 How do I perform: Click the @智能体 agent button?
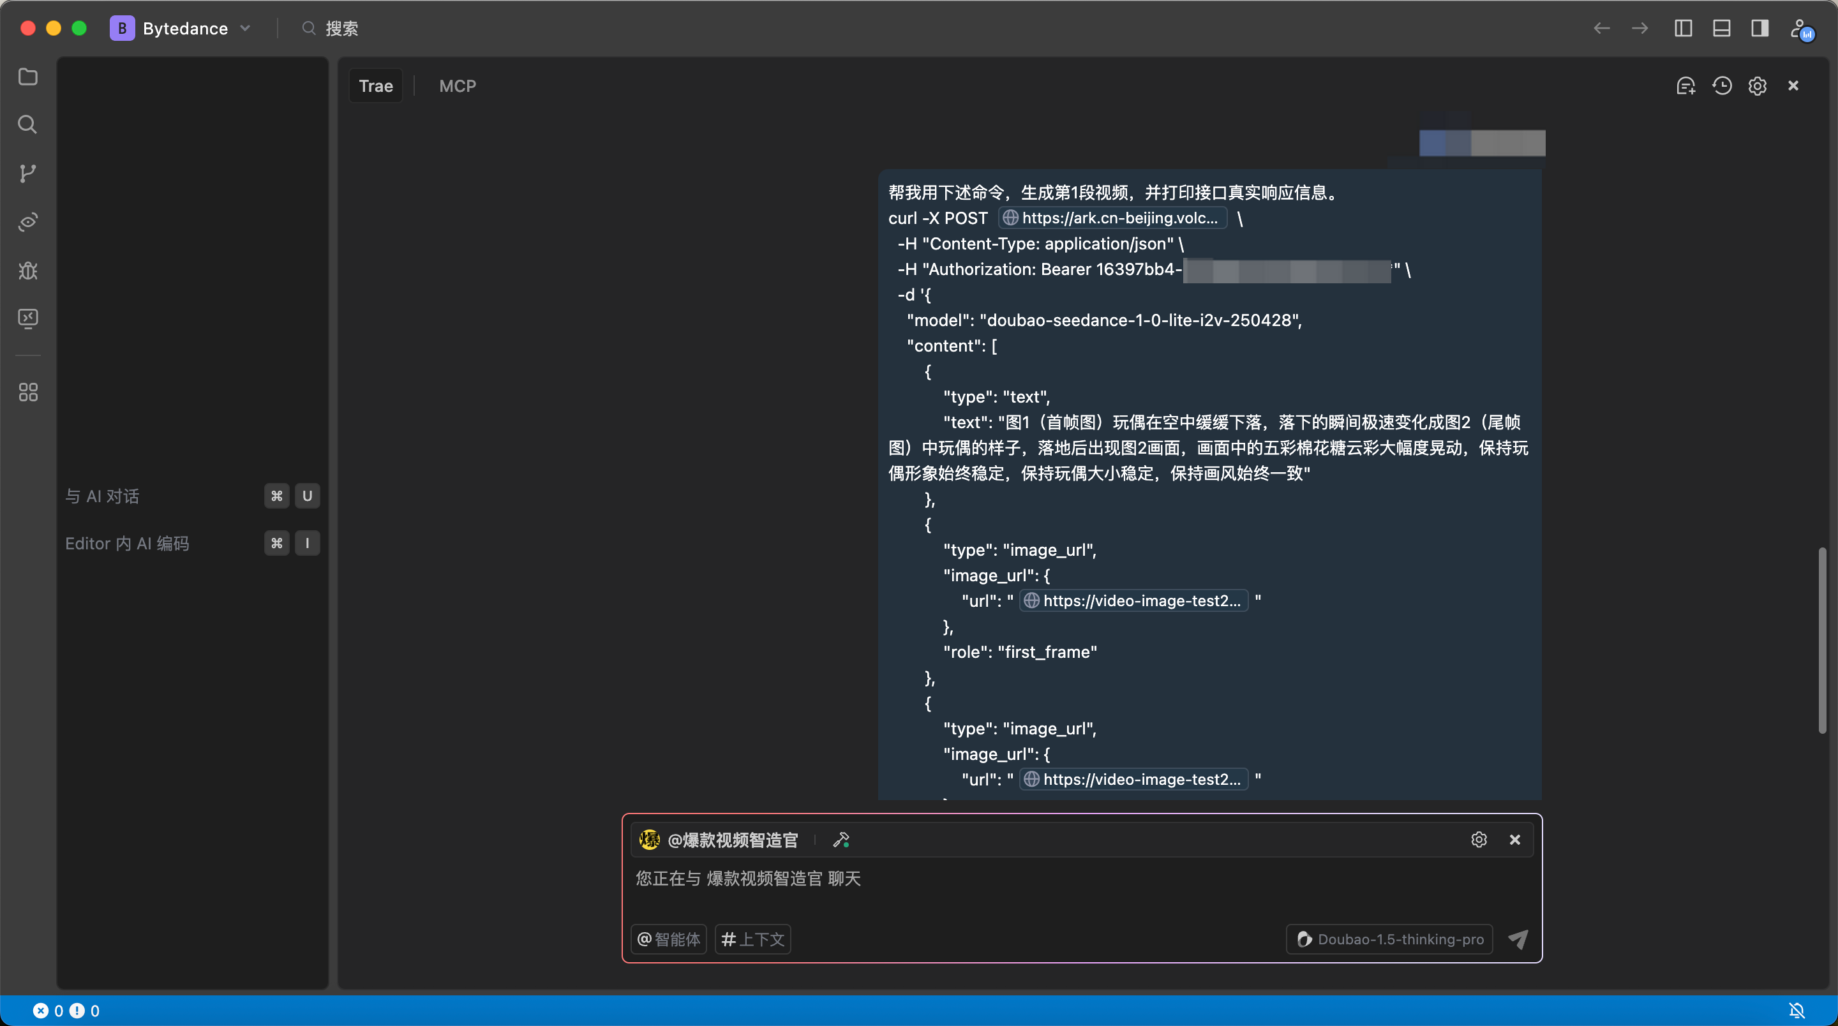pos(669,939)
